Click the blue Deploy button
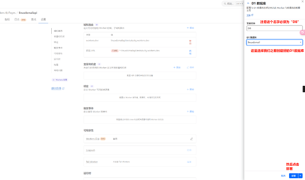This screenshot has width=305, height=180. point(294,176)
